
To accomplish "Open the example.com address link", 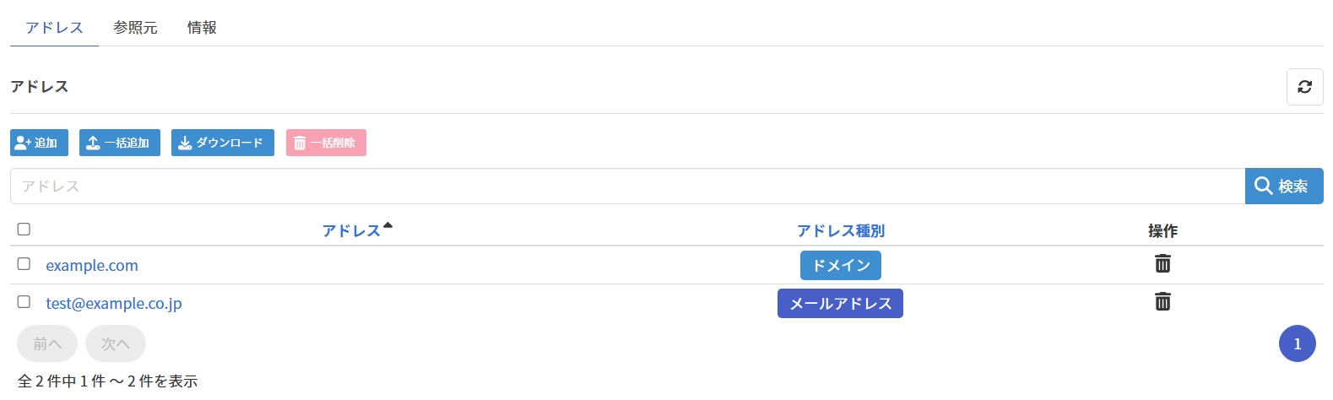I will 92,266.
